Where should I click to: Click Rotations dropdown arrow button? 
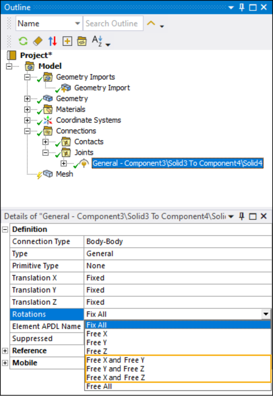[x=266, y=314]
